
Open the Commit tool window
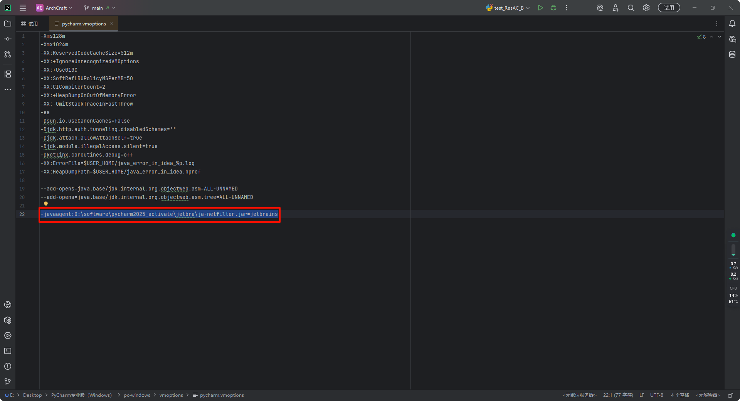pyautogui.click(x=8, y=39)
